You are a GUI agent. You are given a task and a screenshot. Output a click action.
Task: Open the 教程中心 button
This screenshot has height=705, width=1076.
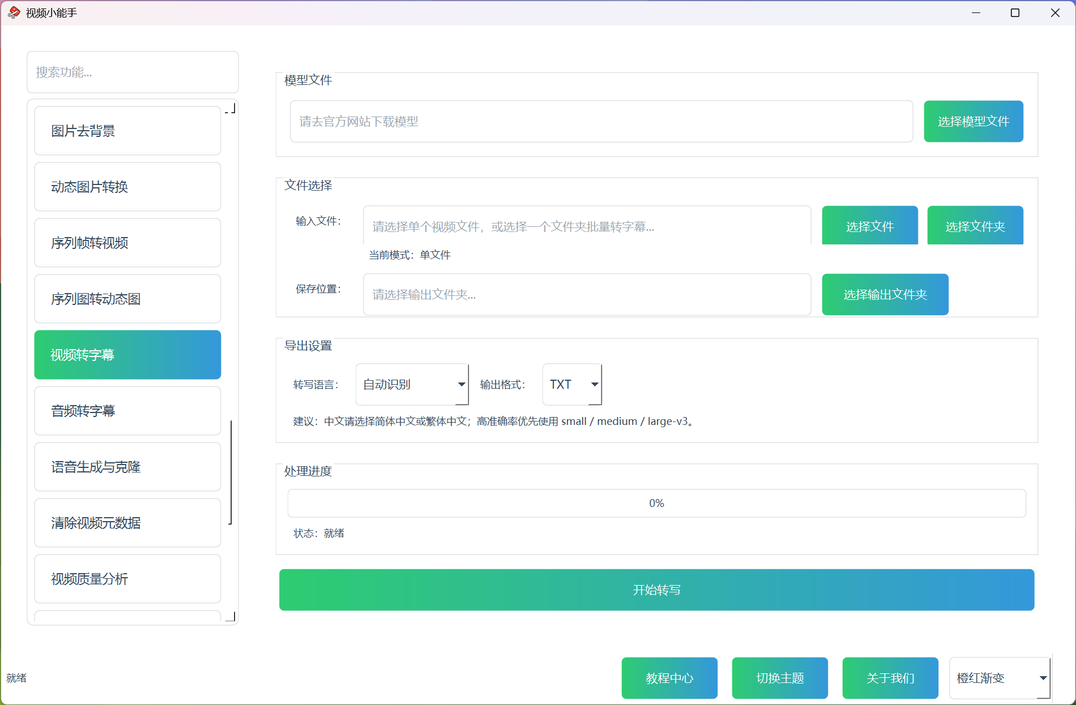coord(669,678)
